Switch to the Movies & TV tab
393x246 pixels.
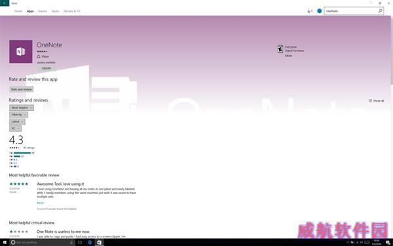pos(72,11)
